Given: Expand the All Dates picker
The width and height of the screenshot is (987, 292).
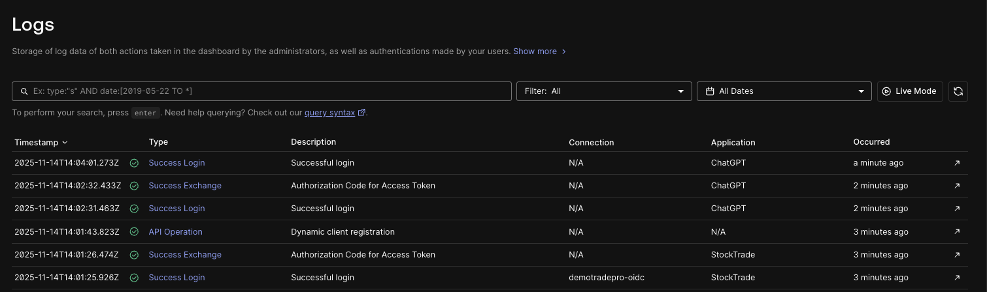Looking at the screenshot, I should point(784,91).
